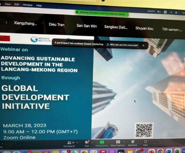Screen dimensions: 185x153
Task: Open the Reactions menu
Action: pos(133,143)
